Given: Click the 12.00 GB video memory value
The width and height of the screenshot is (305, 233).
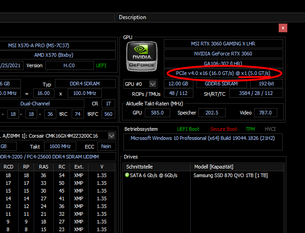Looking at the screenshot, I should click(x=178, y=84).
